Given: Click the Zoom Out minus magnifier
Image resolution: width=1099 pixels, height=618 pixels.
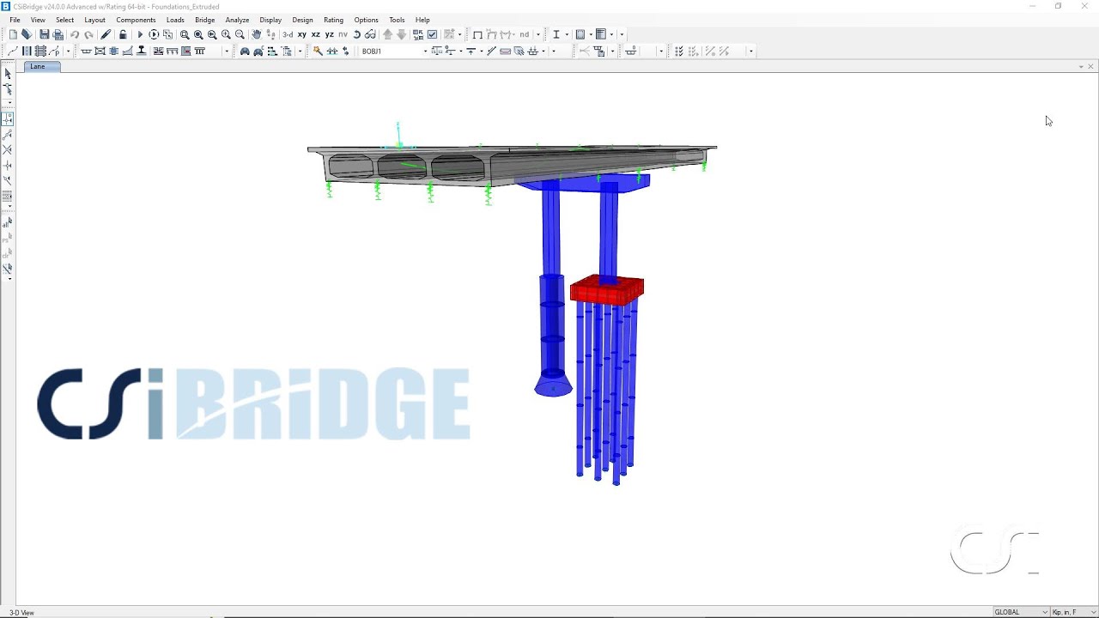Looking at the screenshot, I should click(240, 34).
